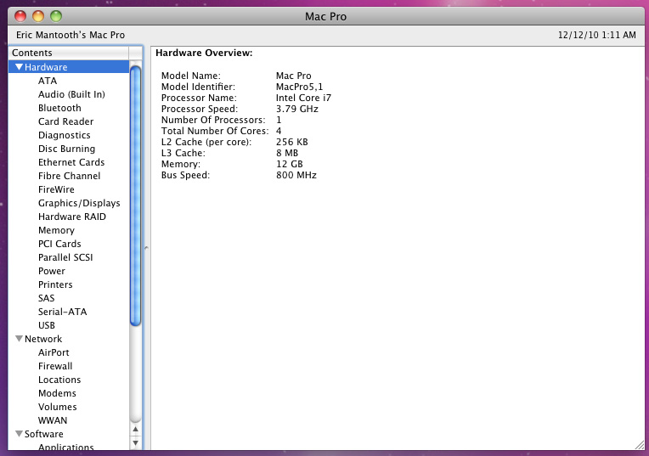Click the yellow minimize window button

point(38,16)
